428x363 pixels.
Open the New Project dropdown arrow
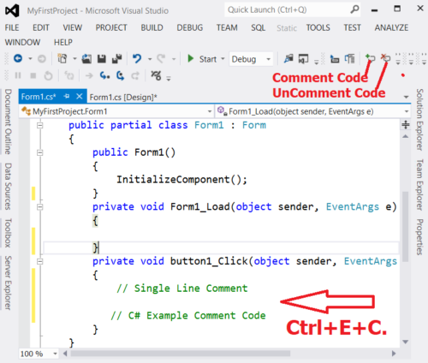(x=74, y=59)
